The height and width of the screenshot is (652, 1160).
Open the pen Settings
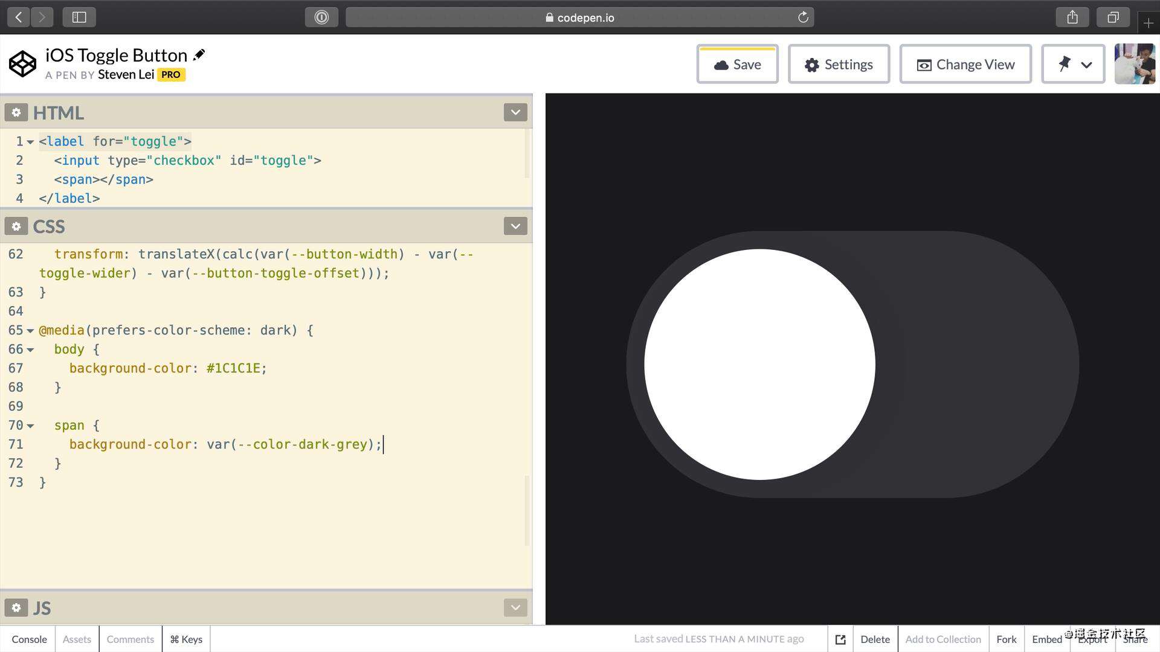click(x=839, y=64)
